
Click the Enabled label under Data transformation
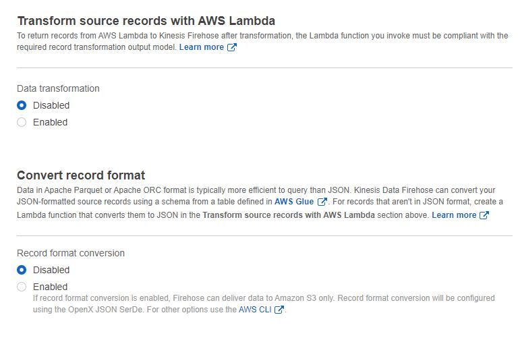click(51, 122)
